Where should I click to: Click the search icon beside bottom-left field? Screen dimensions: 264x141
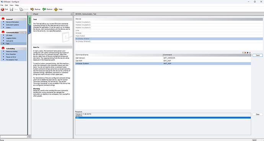tap(29, 137)
